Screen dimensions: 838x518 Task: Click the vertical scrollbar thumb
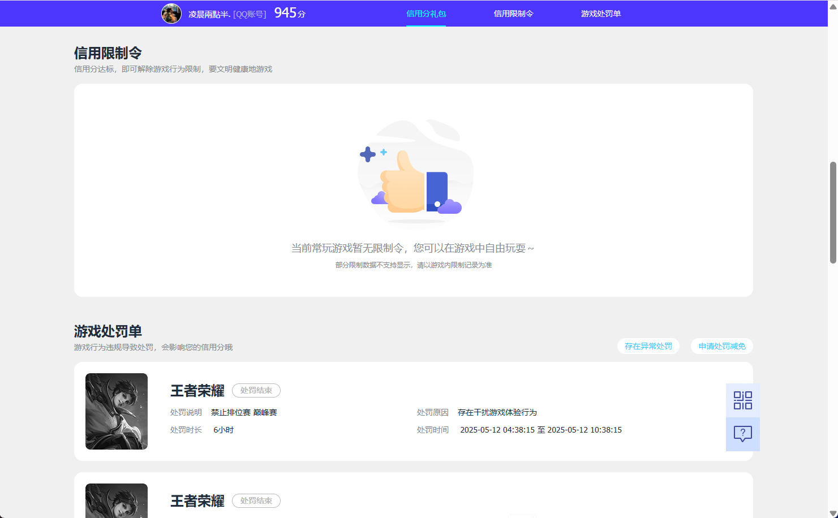click(833, 213)
